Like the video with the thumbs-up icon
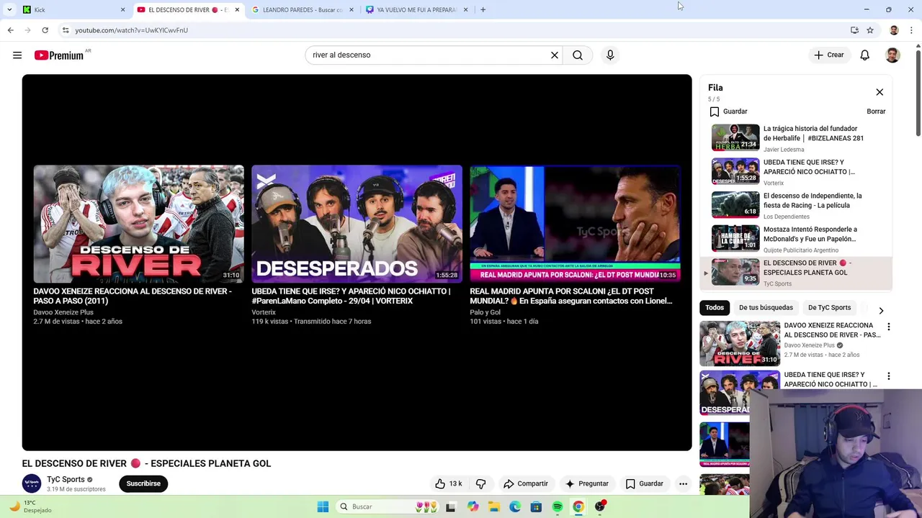The width and height of the screenshot is (922, 518). [440, 483]
